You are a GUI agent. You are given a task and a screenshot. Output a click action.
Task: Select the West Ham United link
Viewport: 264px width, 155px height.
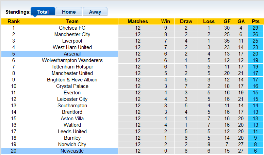coord(72,47)
